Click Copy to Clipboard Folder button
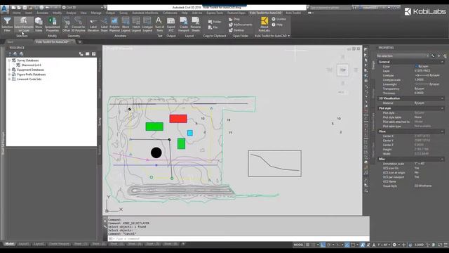 tap(215, 22)
